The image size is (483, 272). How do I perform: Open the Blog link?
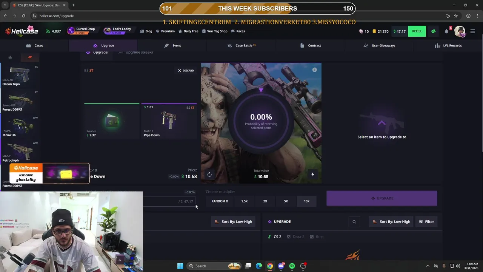coord(146,31)
